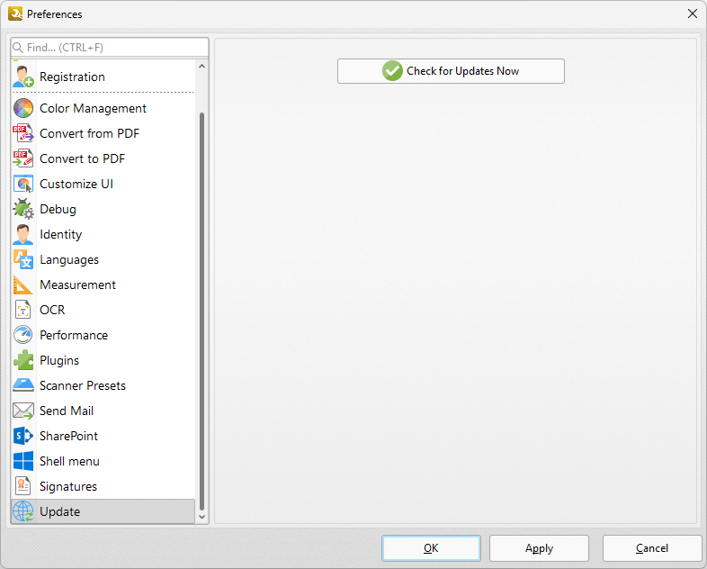The image size is (707, 569).
Task: Click the Send Mail envelope icon
Action: (23, 411)
